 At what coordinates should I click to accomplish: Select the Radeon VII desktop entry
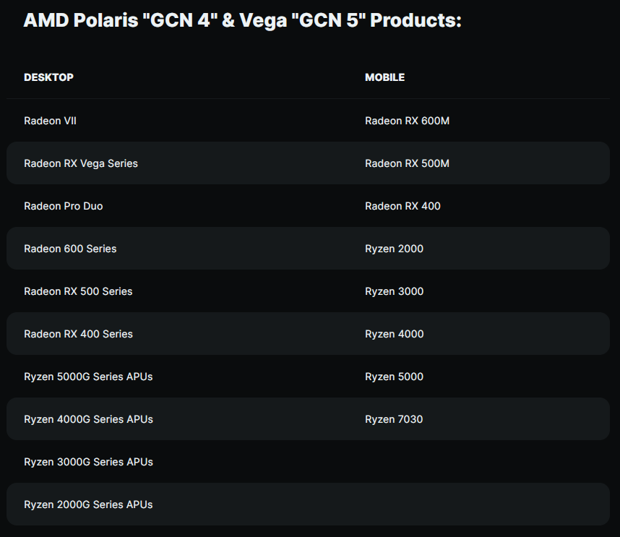pyautogui.click(x=50, y=121)
